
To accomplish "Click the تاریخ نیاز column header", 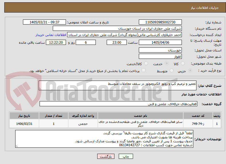I will point(24,116).
